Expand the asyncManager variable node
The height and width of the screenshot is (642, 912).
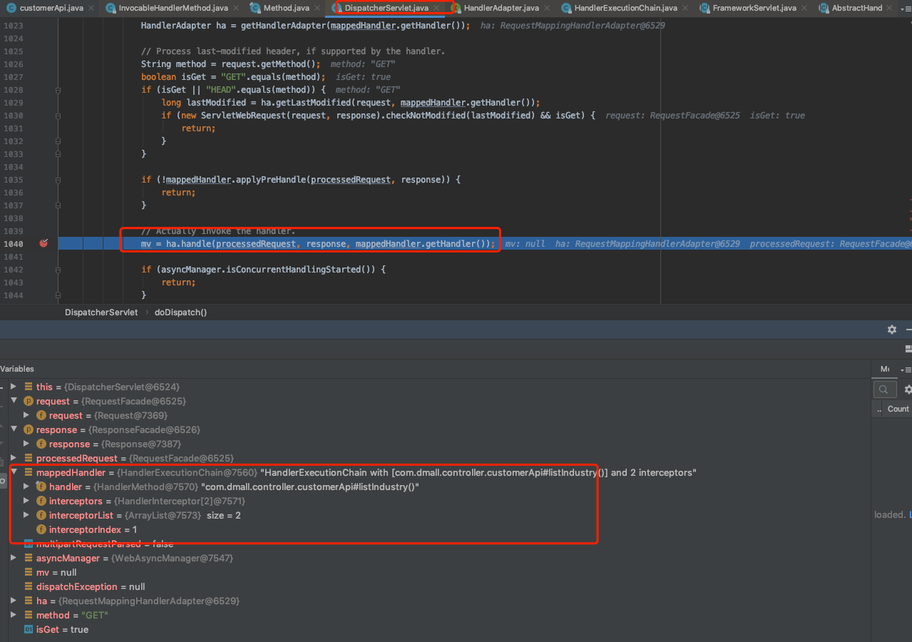pos(13,558)
